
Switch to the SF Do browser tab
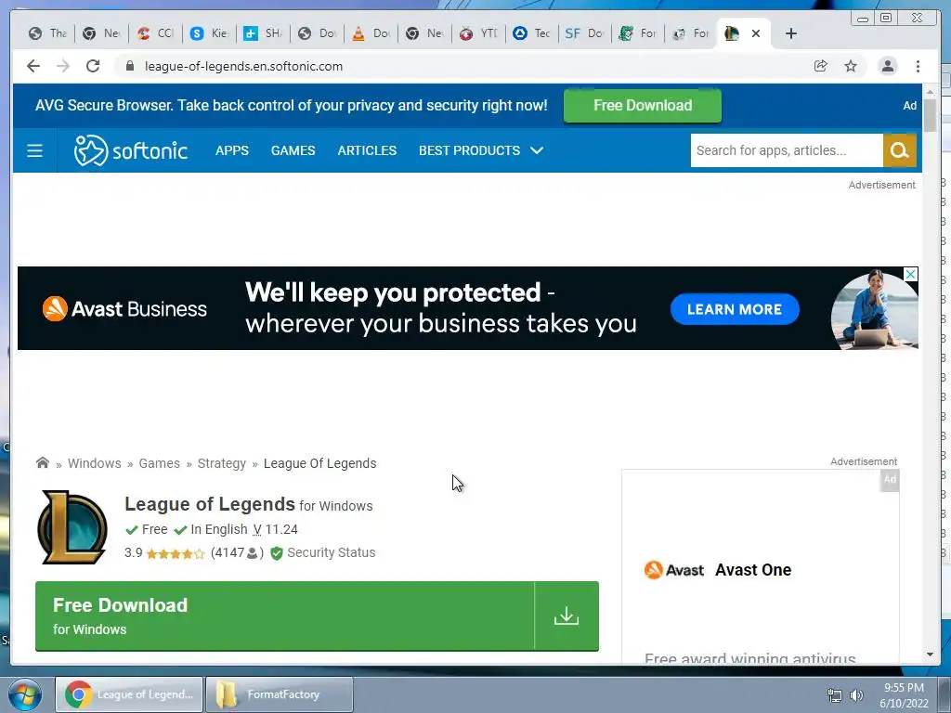(x=585, y=33)
